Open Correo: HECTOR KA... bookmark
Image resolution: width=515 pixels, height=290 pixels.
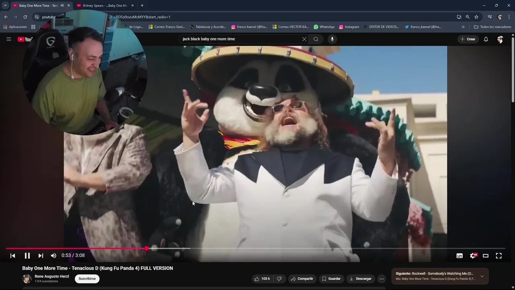point(290,27)
